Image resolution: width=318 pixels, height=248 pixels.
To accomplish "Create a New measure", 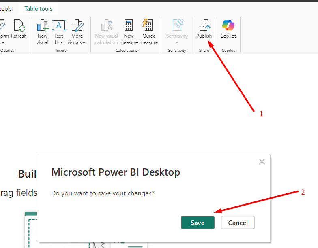I will tap(129, 32).
